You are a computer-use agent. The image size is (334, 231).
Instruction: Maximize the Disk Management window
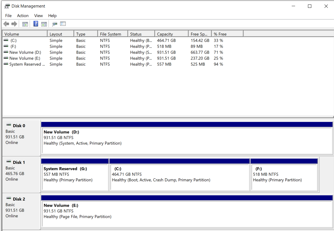coord(310,6)
